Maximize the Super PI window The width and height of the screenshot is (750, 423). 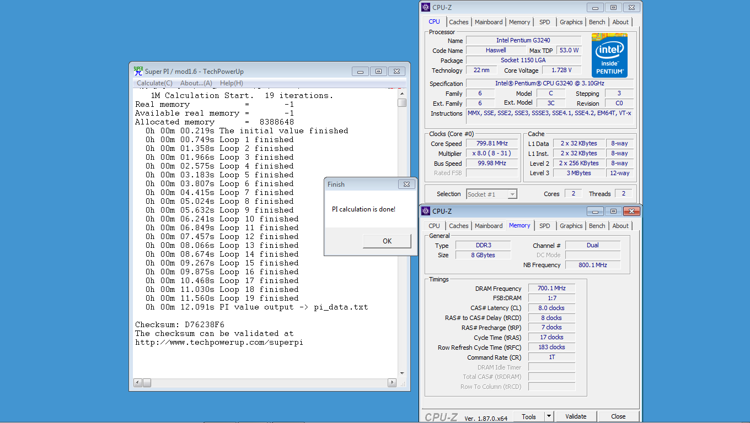point(378,71)
